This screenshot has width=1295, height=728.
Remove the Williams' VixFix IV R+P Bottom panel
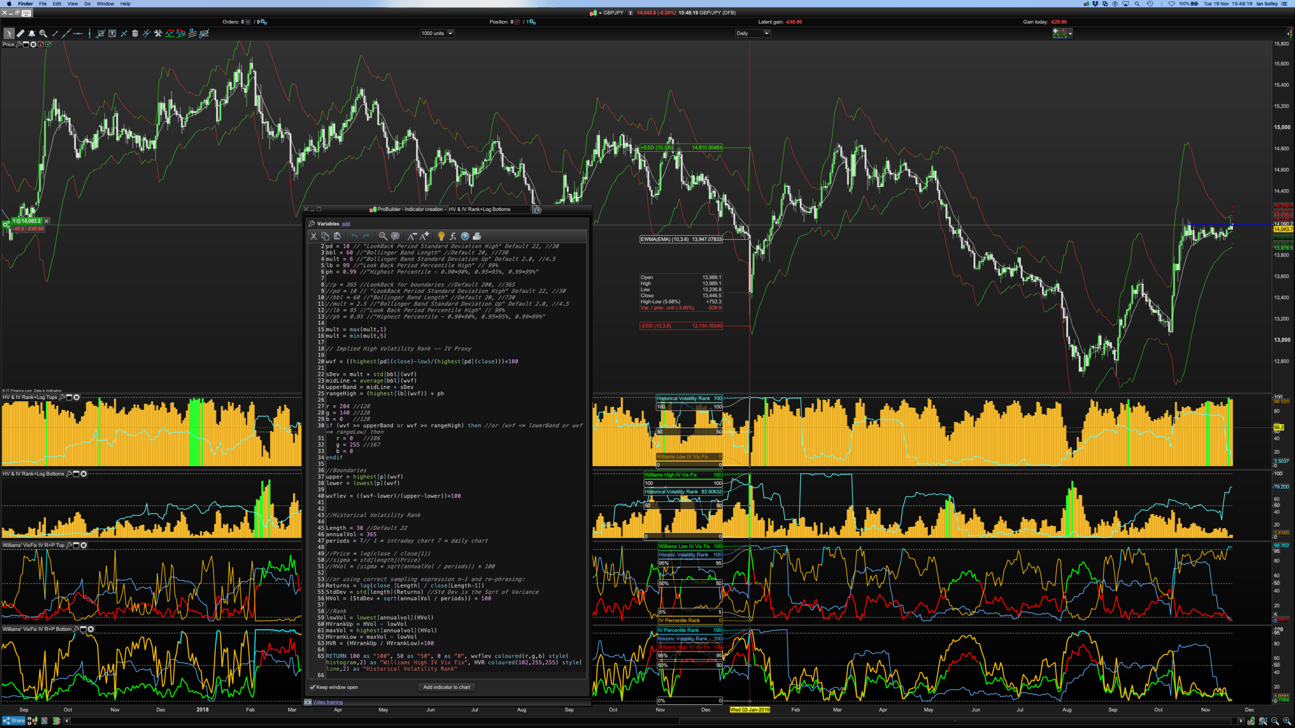click(91, 629)
